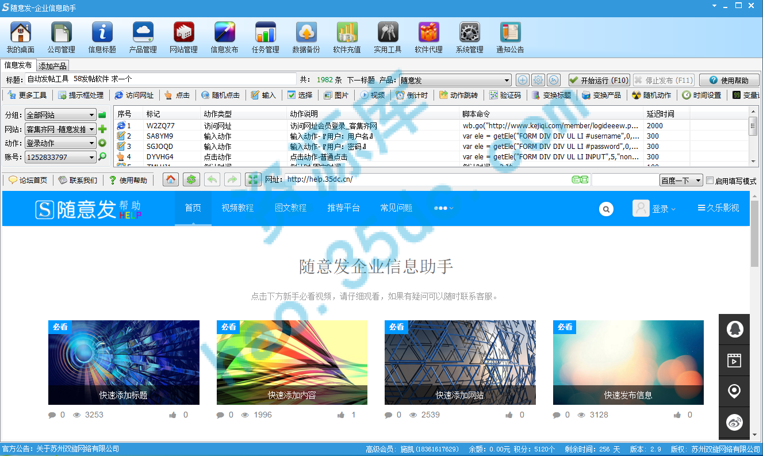Click 论坛首页 link button
This screenshot has height=456, width=763.
coord(28,180)
